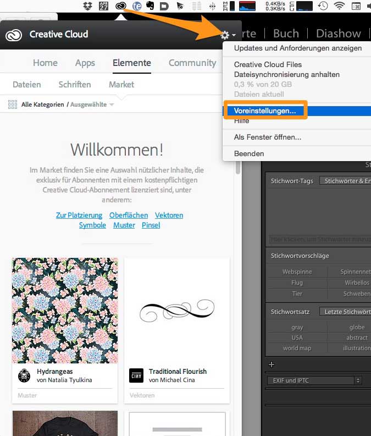Screen dimensions: 371x436
Task: Switch to the Apps tab
Action: (x=85, y=63)
